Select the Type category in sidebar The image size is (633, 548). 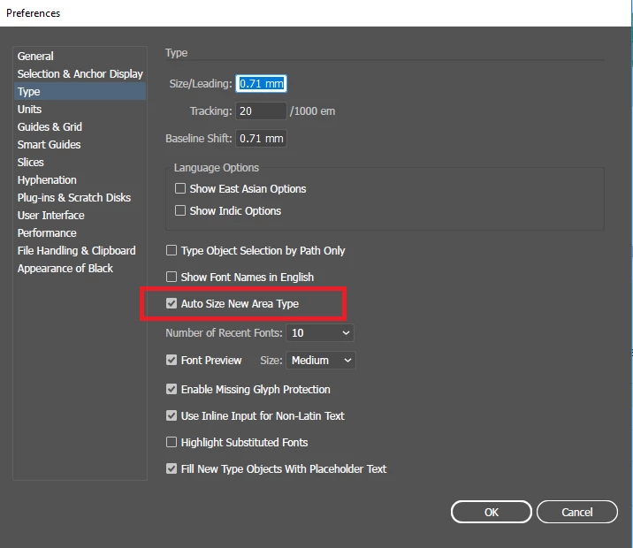[80, 92]
